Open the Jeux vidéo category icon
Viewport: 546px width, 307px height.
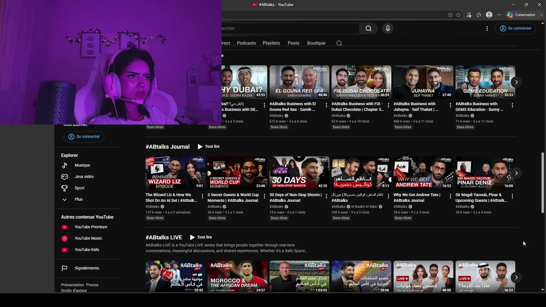tap(64, 177)
